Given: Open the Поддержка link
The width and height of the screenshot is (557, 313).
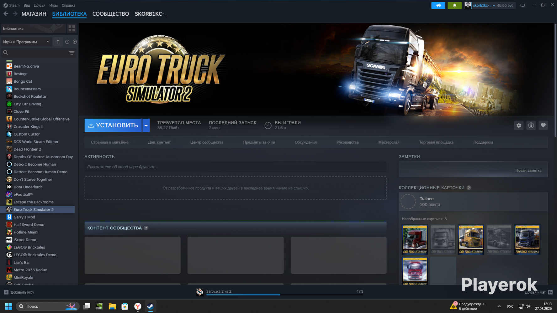Looking at the screenshot, I should (483, 142).
